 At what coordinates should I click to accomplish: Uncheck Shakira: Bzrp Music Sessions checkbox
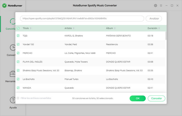pyautogui.click(x=18, y=70)
